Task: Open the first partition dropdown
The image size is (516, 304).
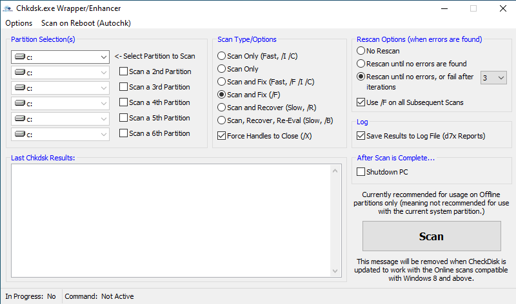Action: coord(60,57)
